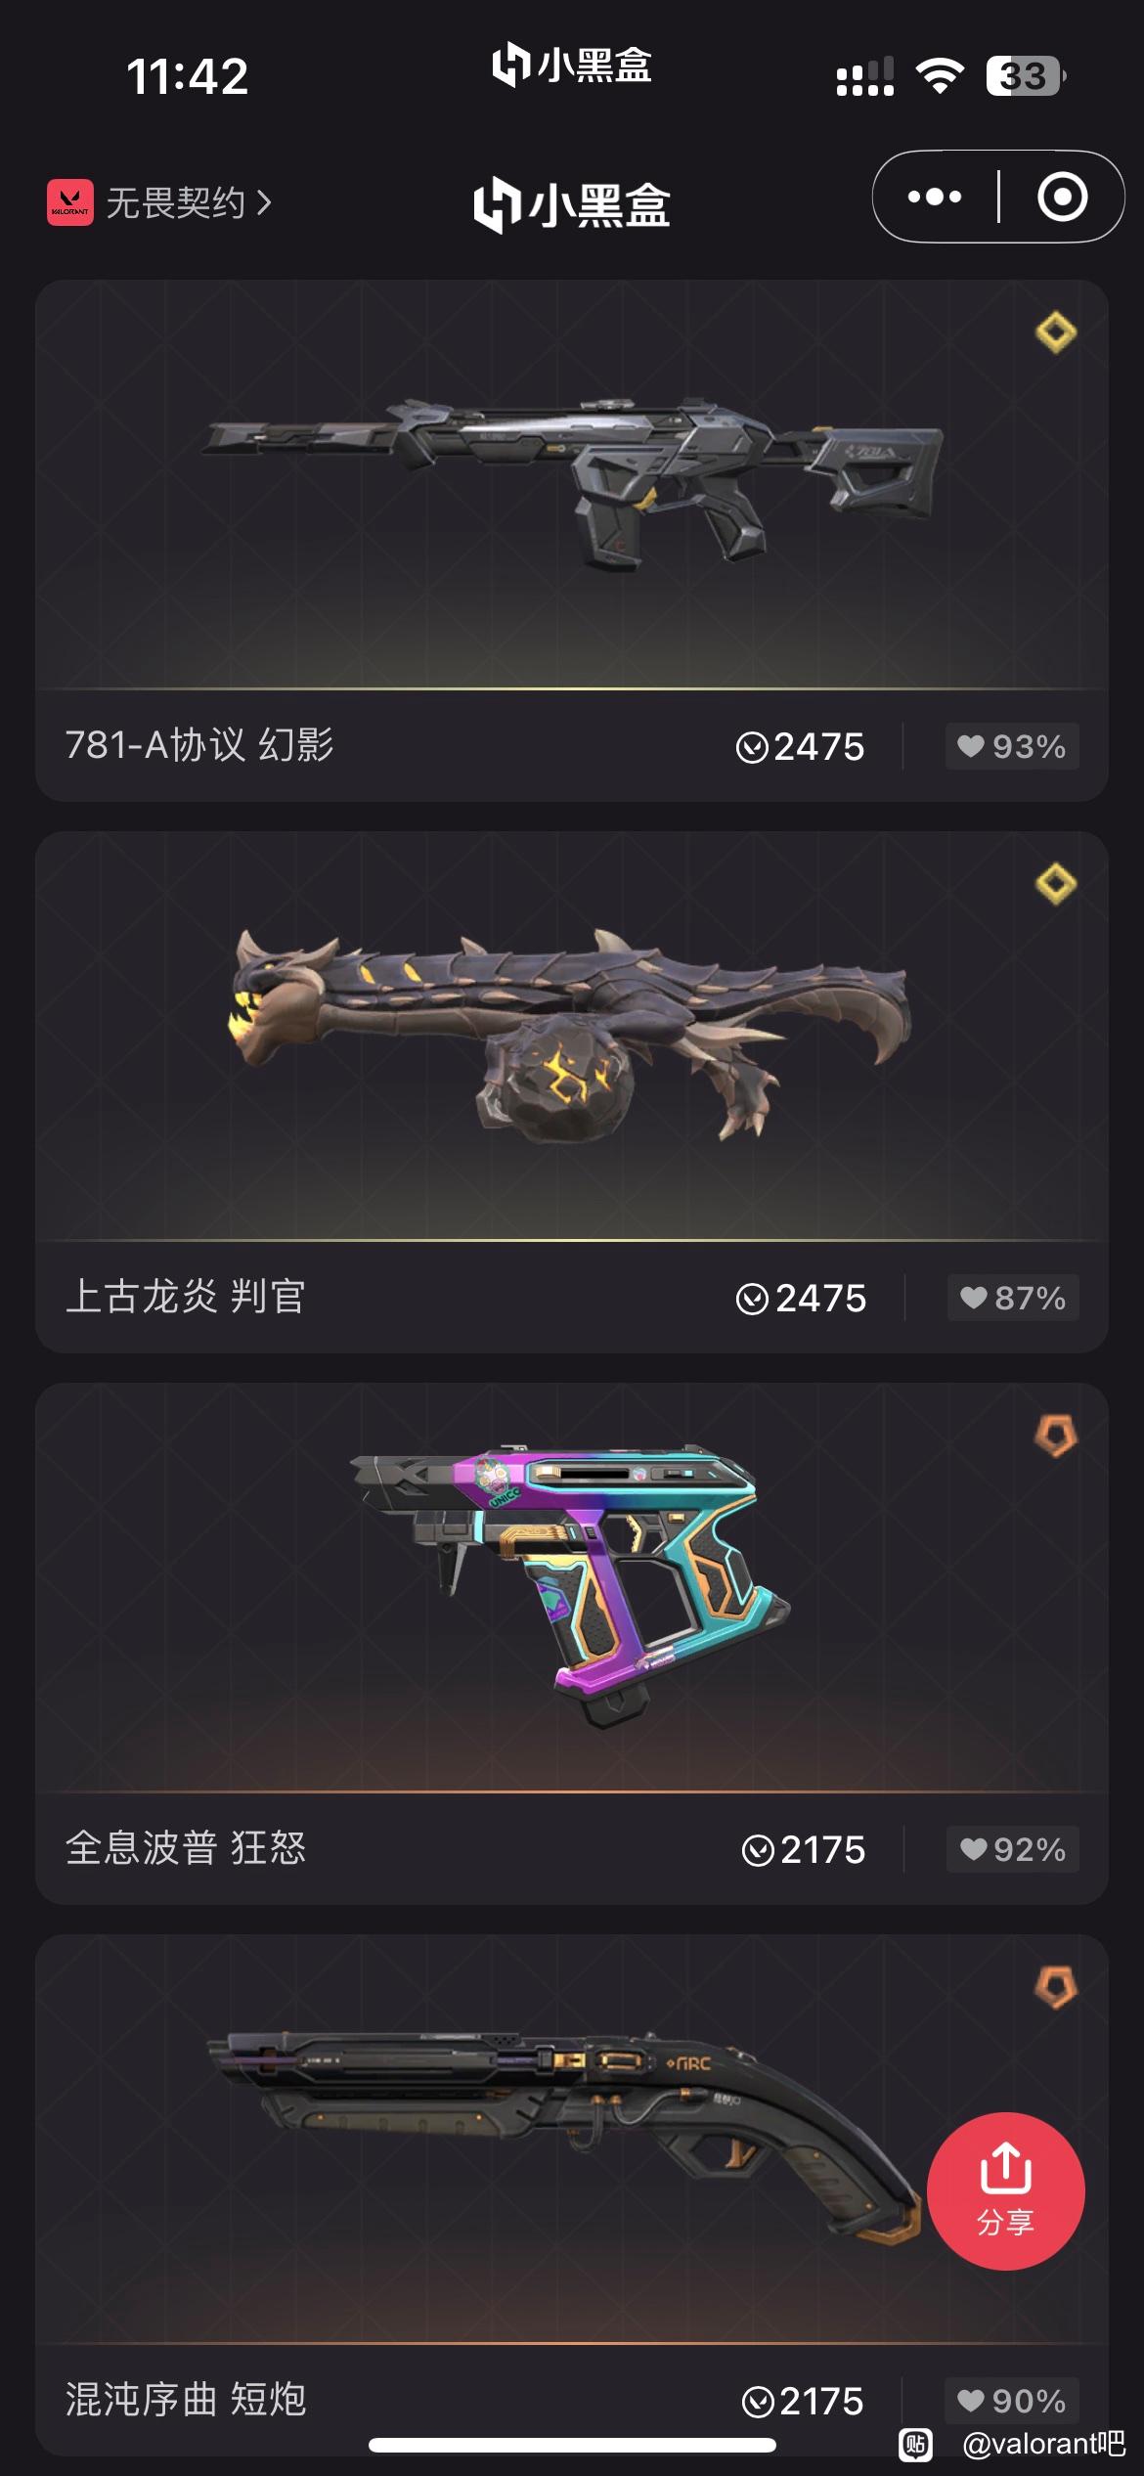Open the 上古龙炎 判官 dragon shotgun image
1144x2476 pixels.
click(x=572, y=1035)
